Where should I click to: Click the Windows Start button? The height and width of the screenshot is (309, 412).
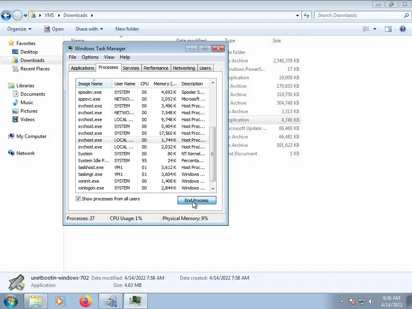[11, 301]
